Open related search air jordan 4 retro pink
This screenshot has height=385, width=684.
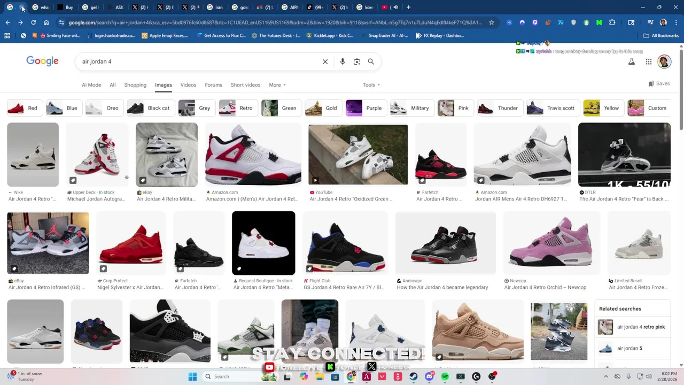[x=633, y=327]
